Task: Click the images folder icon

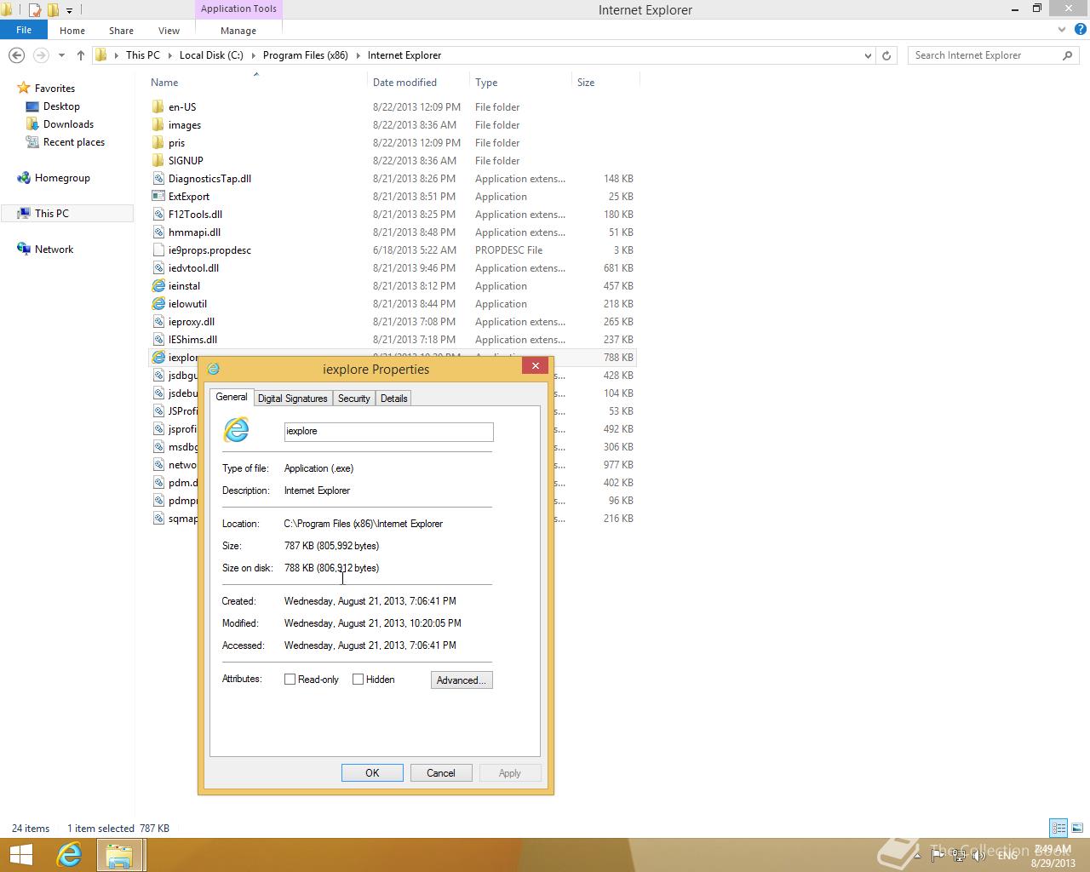Action: point(158,124)
